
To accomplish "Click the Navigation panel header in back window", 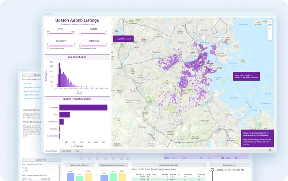I will [31, 75].
